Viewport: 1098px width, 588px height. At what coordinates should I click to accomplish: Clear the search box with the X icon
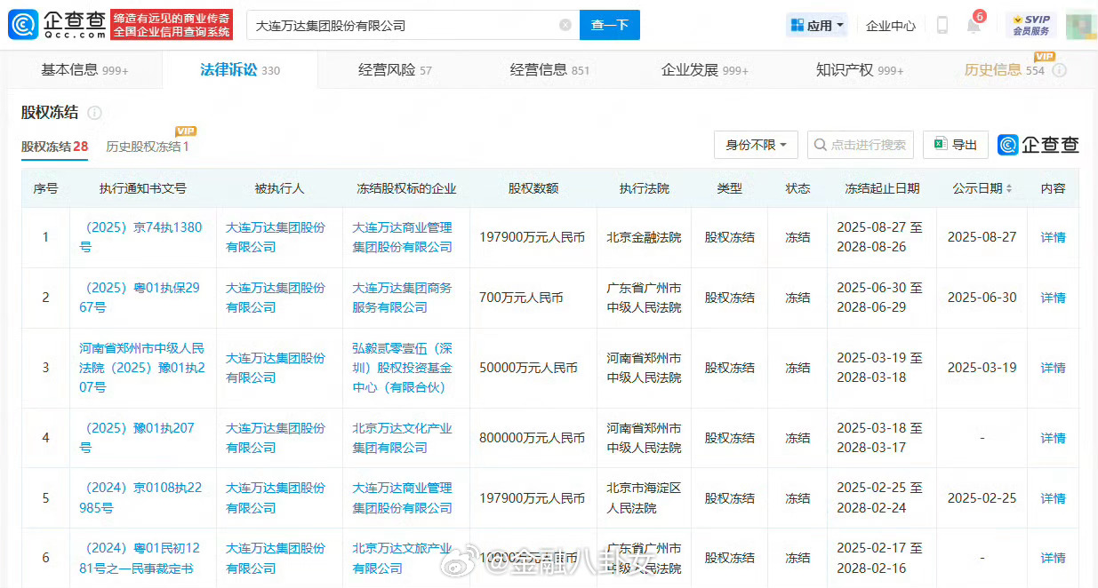[565, 25]
